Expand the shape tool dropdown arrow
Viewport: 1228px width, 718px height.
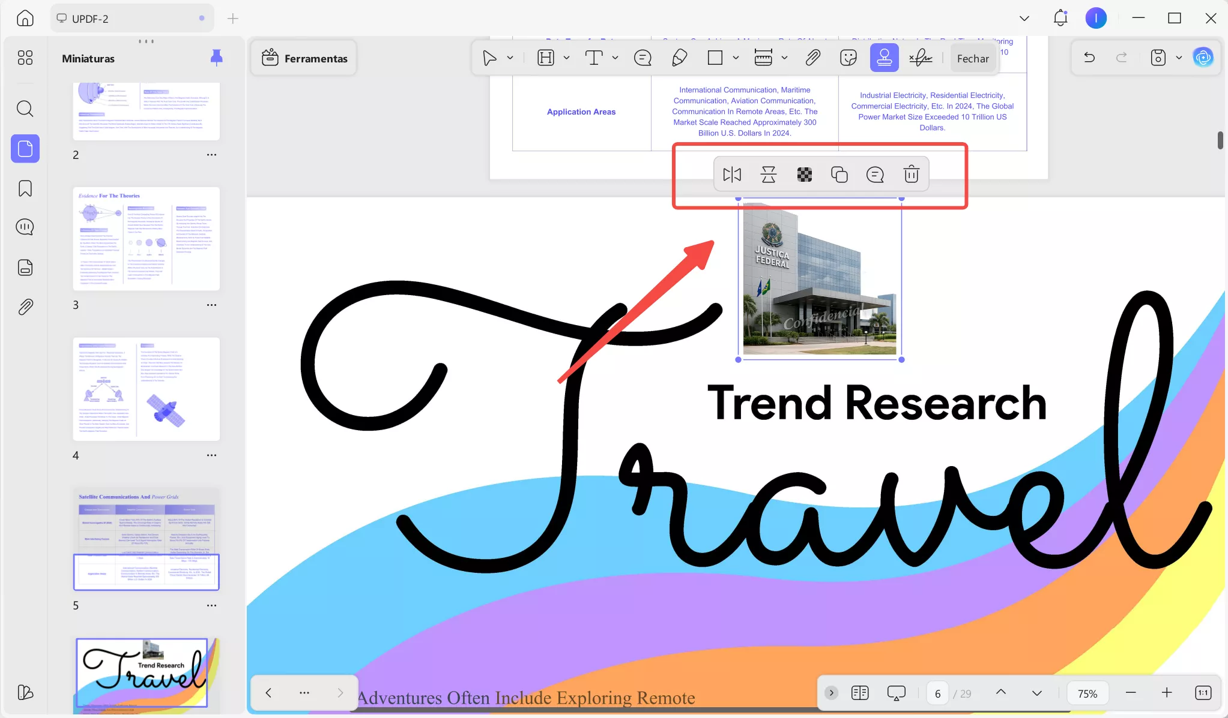pos(736,58)
